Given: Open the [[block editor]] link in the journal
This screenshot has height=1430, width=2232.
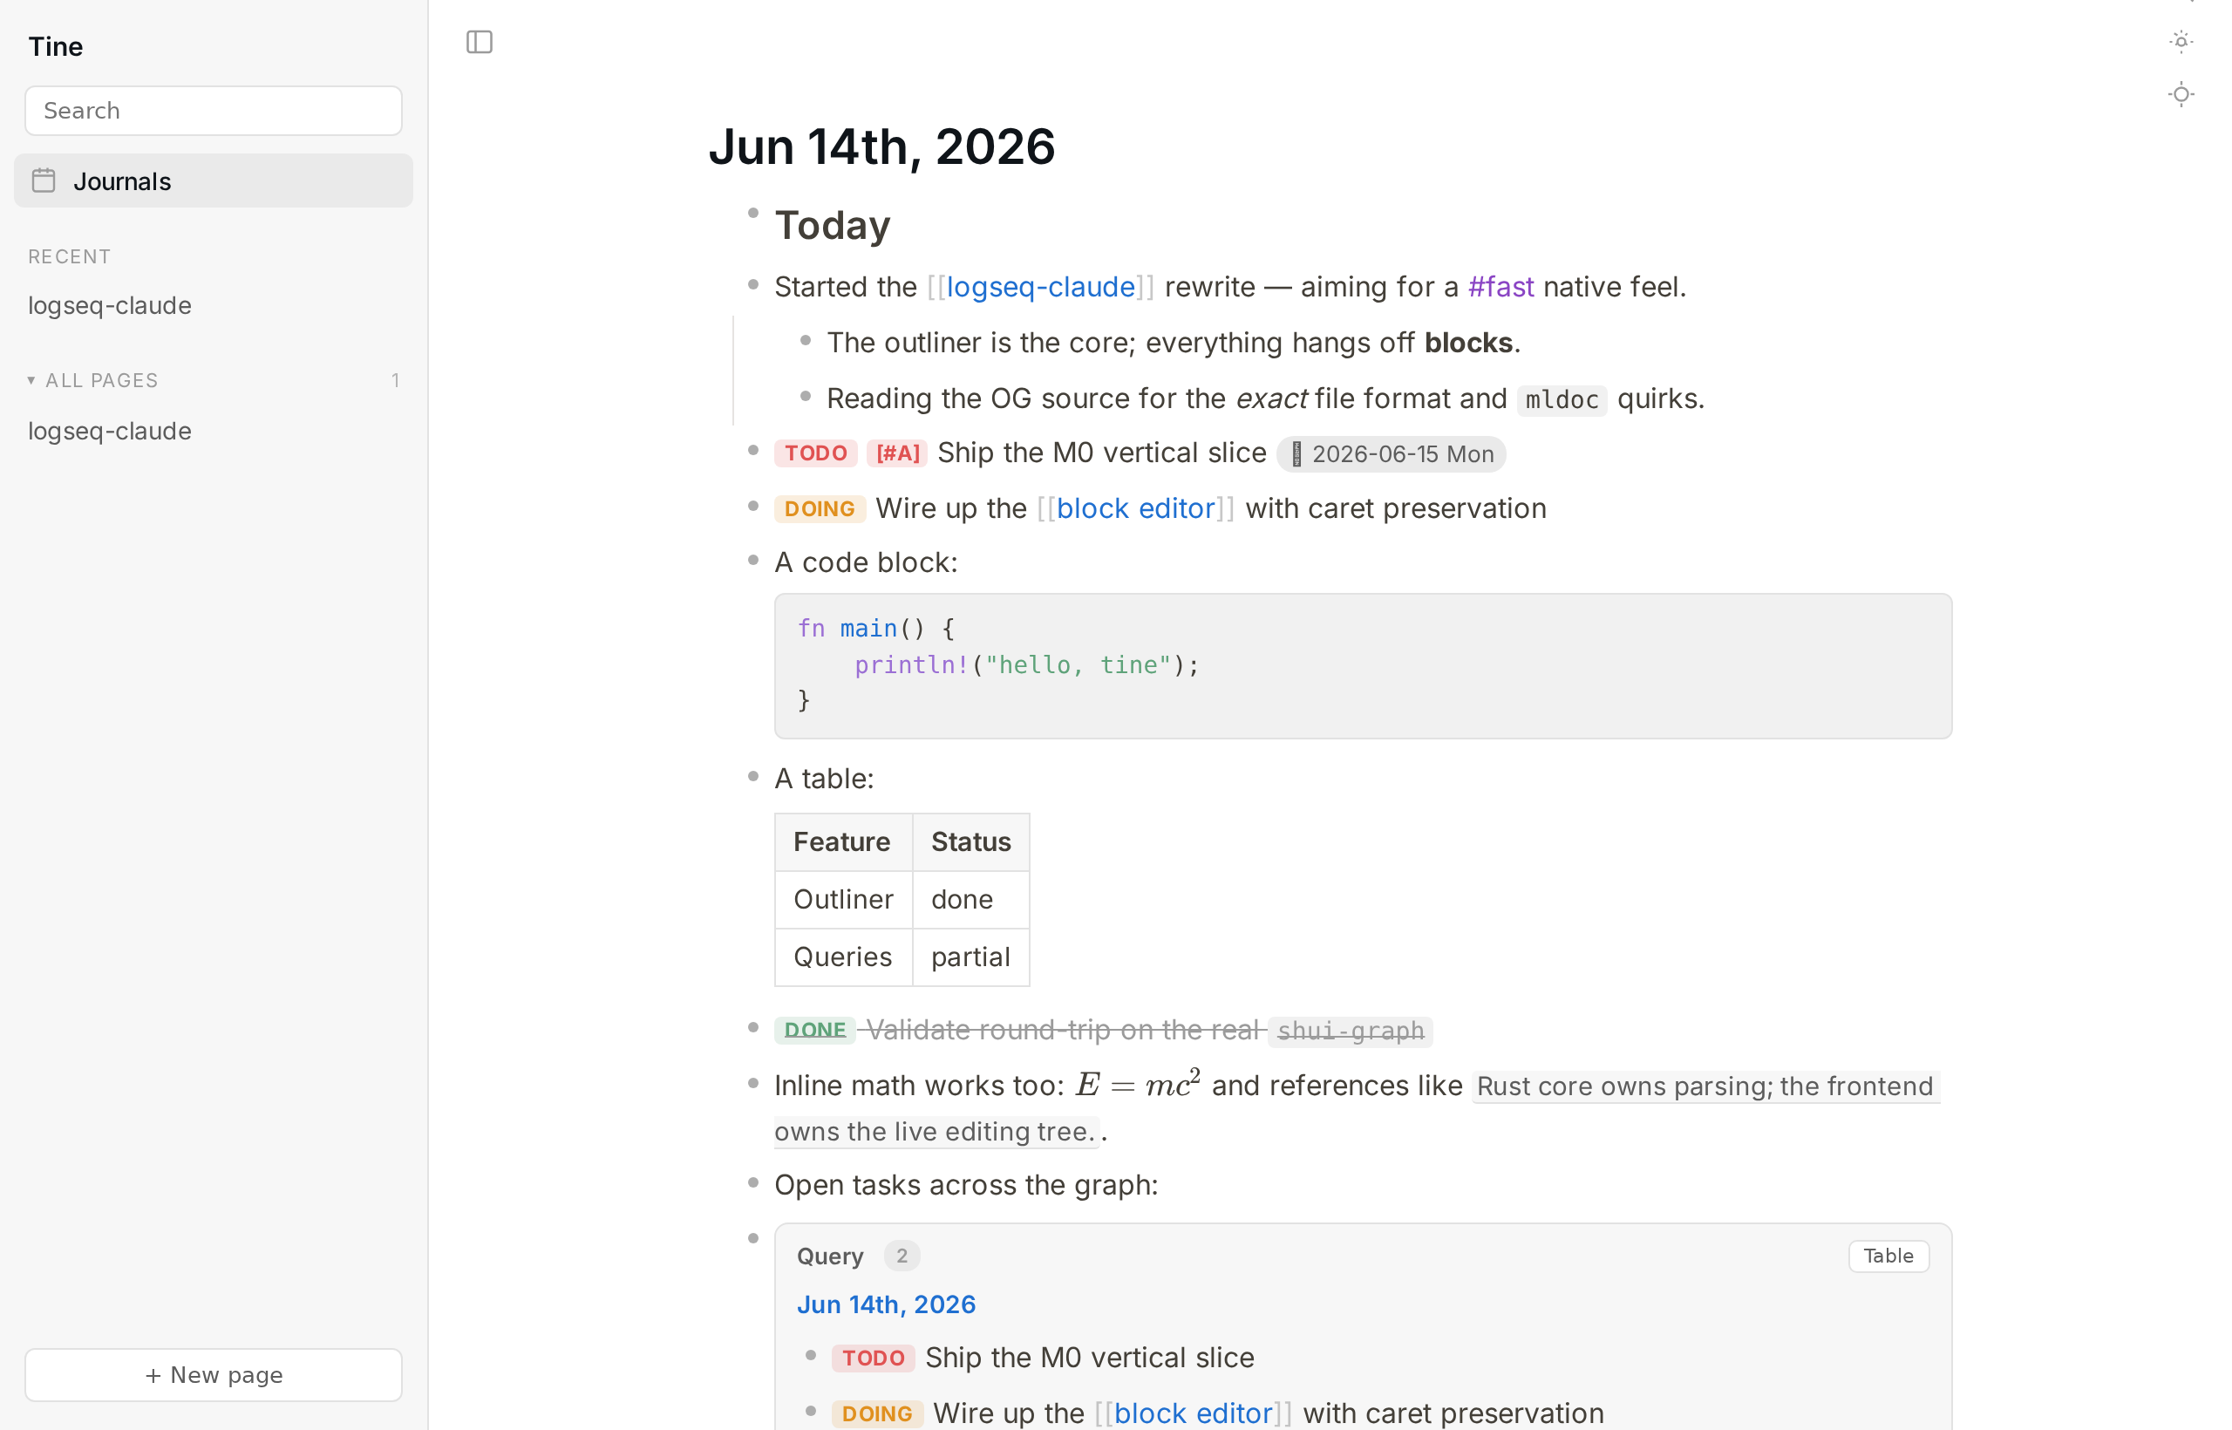Looking at the screenshot, I should 1135,508.
